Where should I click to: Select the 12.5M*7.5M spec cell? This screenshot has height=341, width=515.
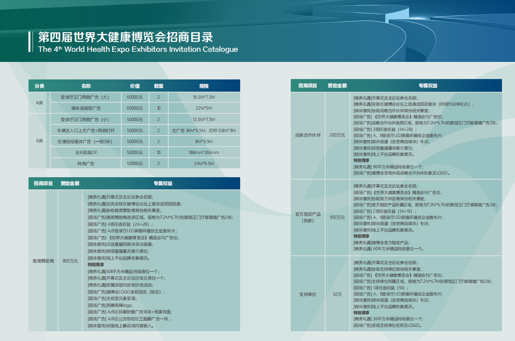click(x=204, y=119)
